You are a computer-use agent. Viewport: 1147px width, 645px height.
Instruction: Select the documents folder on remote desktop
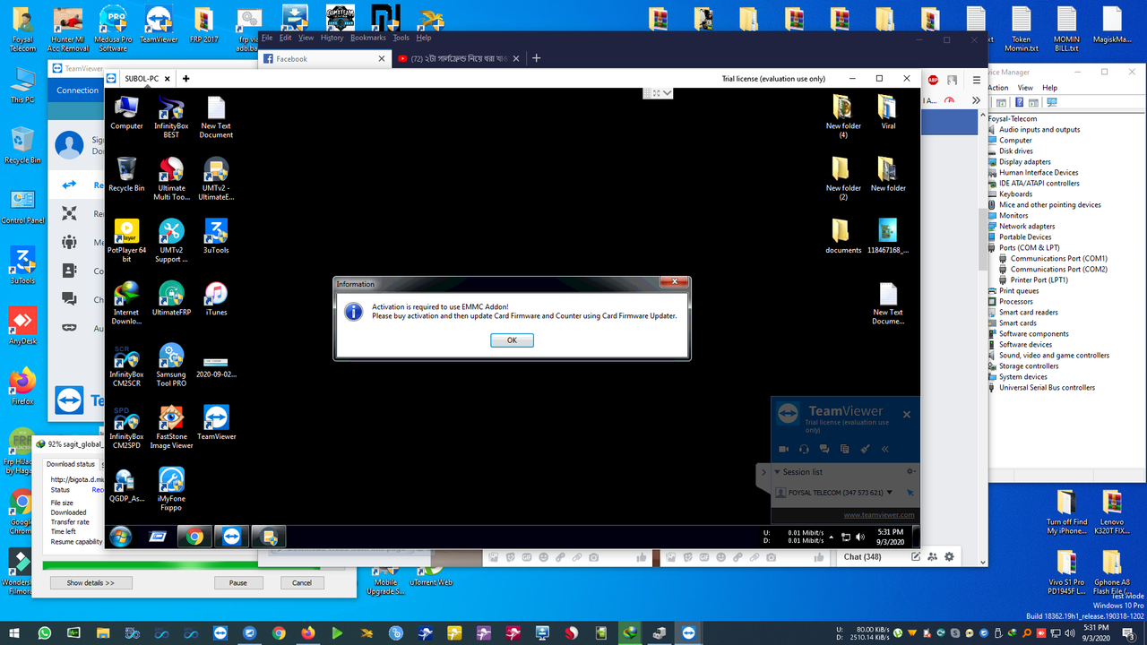tap(843, 236)
